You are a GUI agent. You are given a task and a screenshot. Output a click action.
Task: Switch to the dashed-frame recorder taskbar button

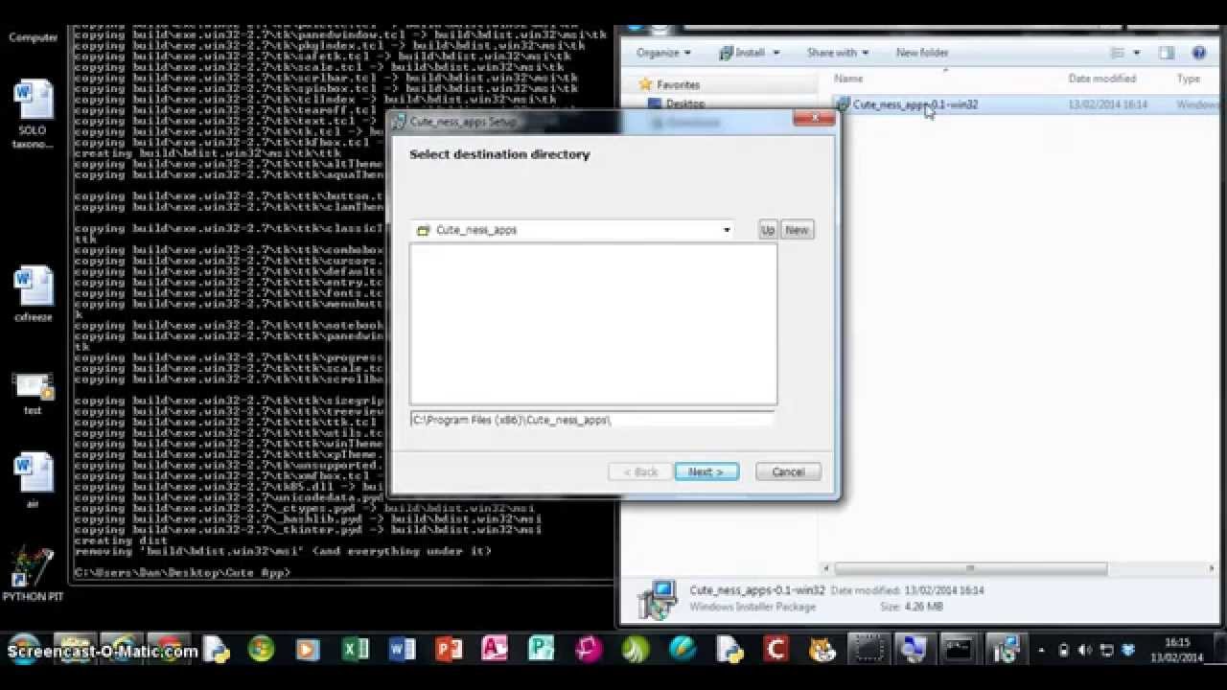click(868, 650)
